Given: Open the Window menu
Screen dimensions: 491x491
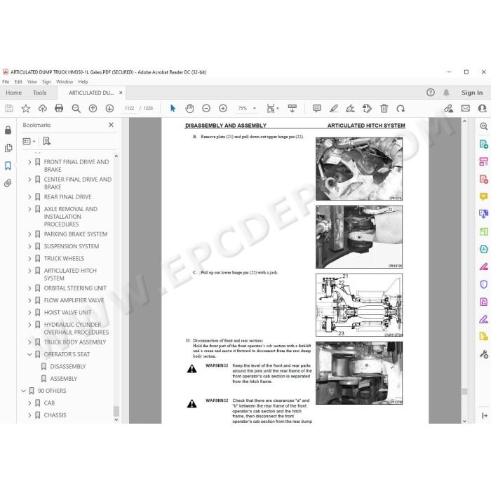Looking at the screenshot, I should pyautogui.click(x=65, y=82).
